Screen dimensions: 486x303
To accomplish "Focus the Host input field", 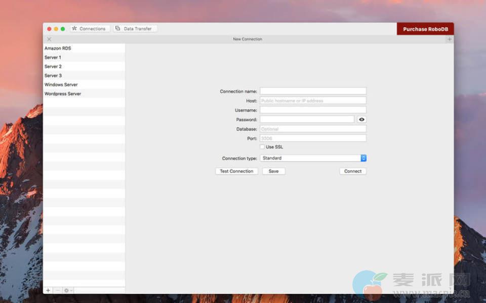I will 313,100.
